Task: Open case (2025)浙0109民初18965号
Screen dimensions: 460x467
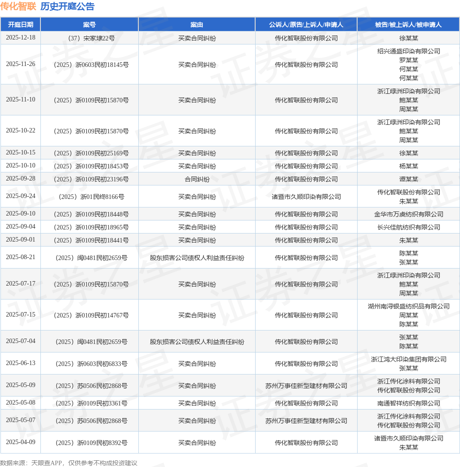Action: tap(91, 227)
